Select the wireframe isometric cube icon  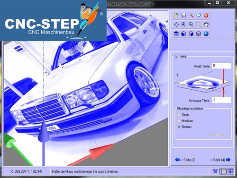click(199, 34)
